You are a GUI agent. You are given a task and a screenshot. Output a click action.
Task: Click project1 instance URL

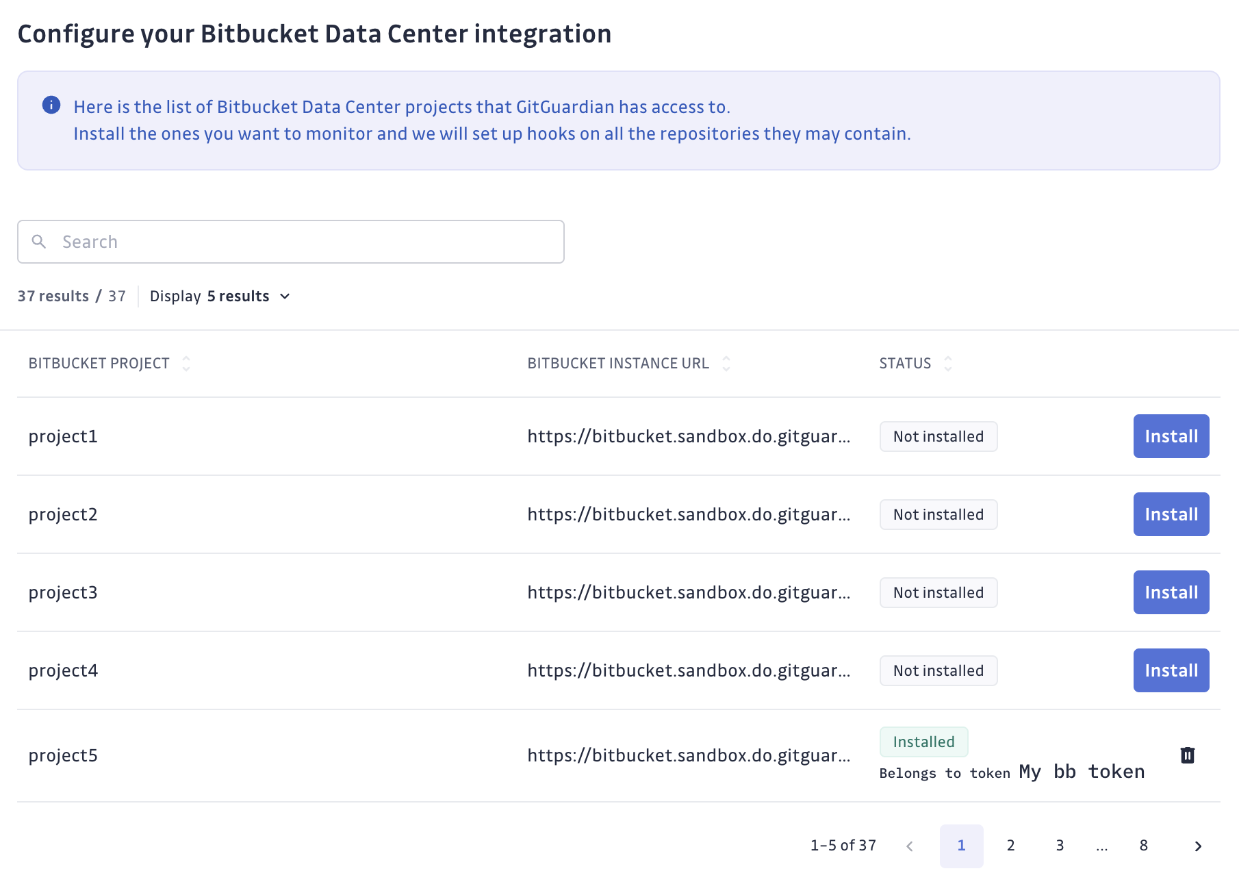[x=689, y=436]
